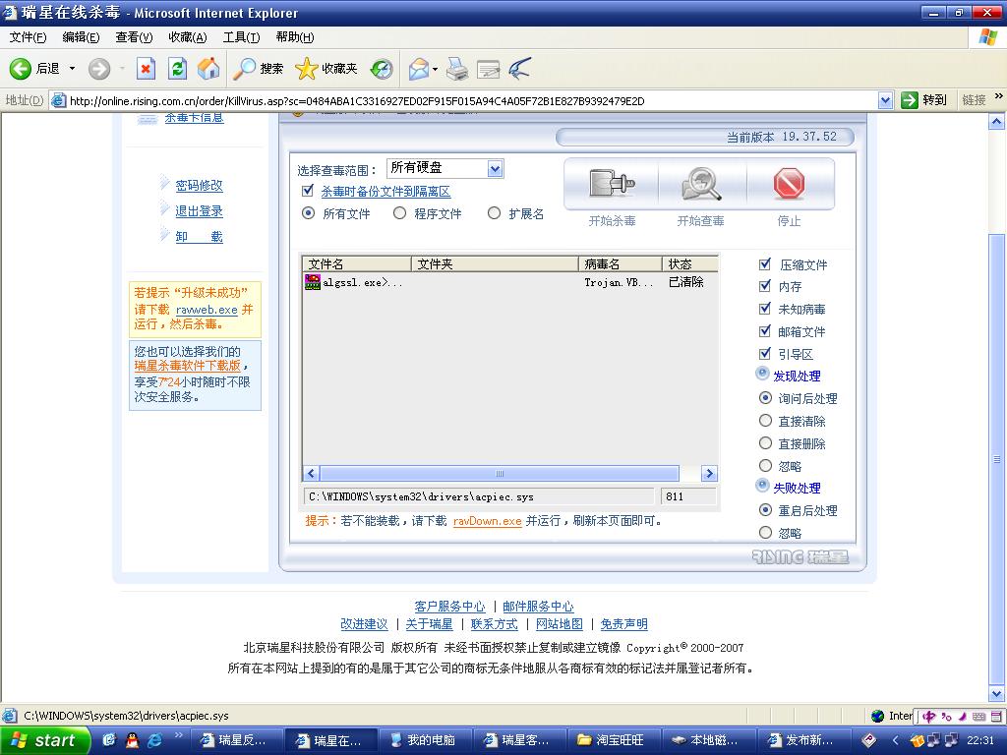Click the page icon in address bar

tap(58, 101)
